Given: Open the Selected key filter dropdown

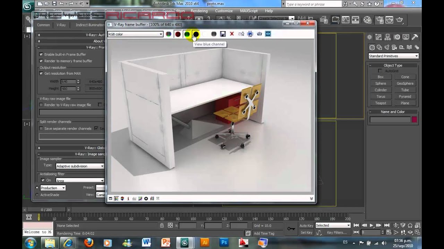Looking at the screenshot, I should pyautogui.click(x=333, y=225).
